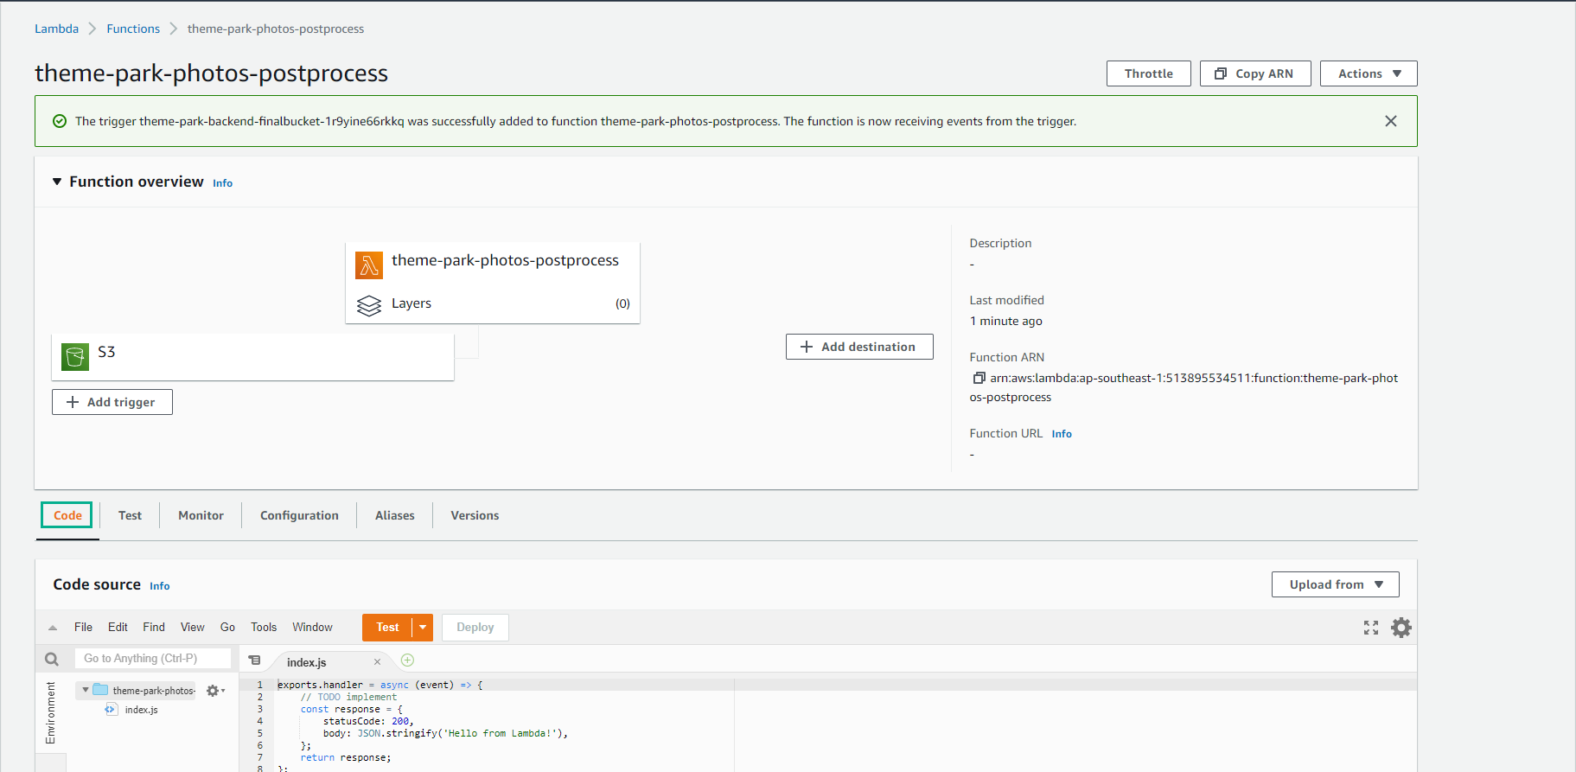Open the Test button dropdown arrow

pyautogui.click(x=423, y=628)
